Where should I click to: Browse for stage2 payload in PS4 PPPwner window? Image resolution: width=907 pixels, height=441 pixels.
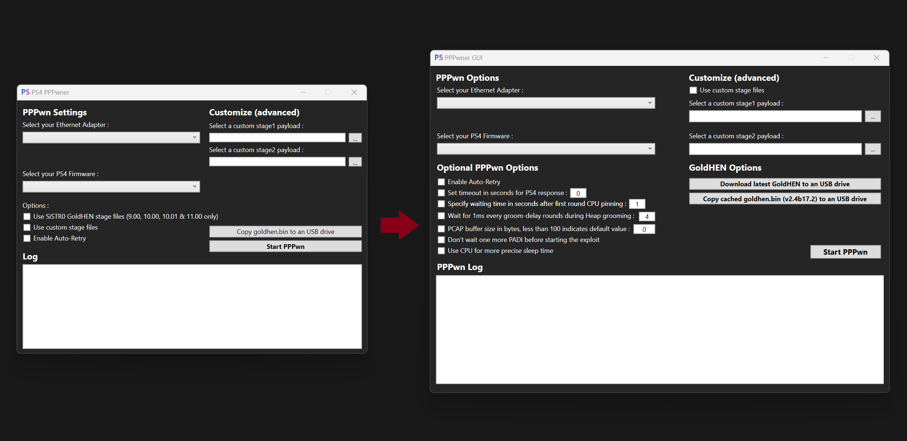point(355,162)
